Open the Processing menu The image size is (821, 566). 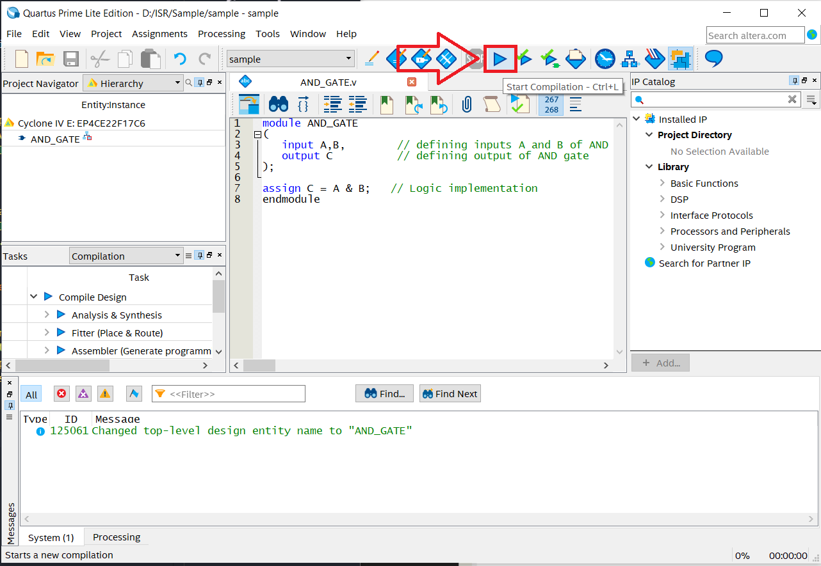[222, 34]
